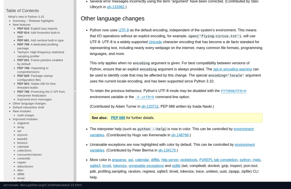The width and height of the screenshot is (291, 189).
Task: Jump to Other language changes in sidebar
Action: pyautogui.click(x=29, y=104)
